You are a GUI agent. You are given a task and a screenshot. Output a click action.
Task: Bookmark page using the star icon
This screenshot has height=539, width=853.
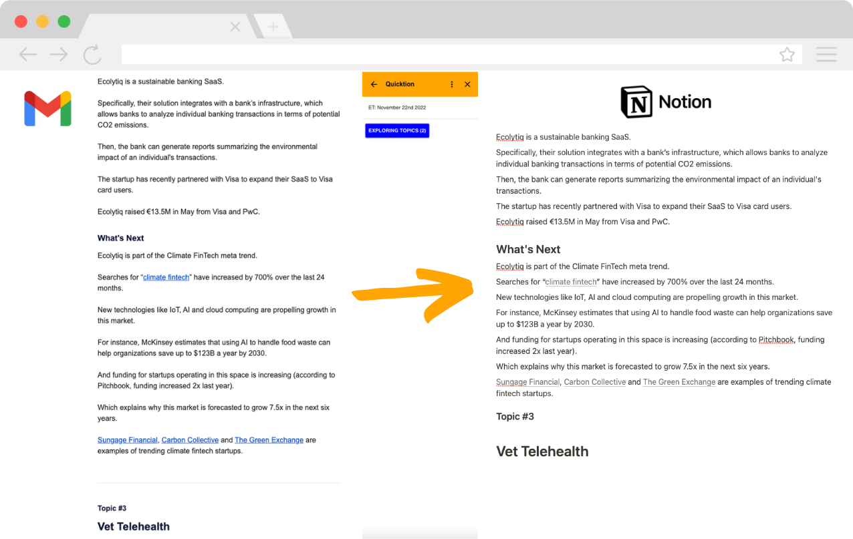[787, 55]
